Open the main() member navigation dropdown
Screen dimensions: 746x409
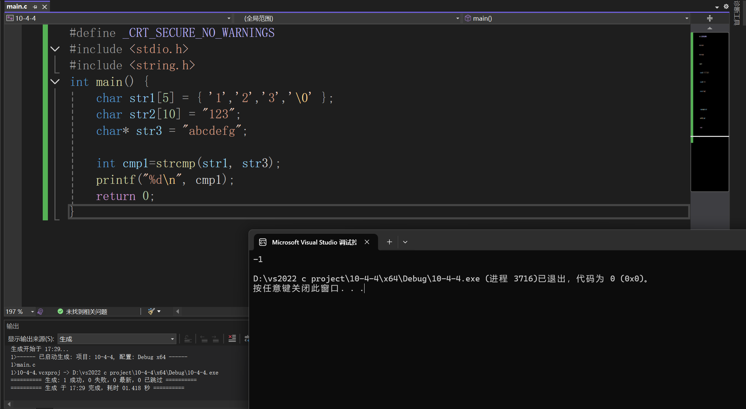[686, 18]
